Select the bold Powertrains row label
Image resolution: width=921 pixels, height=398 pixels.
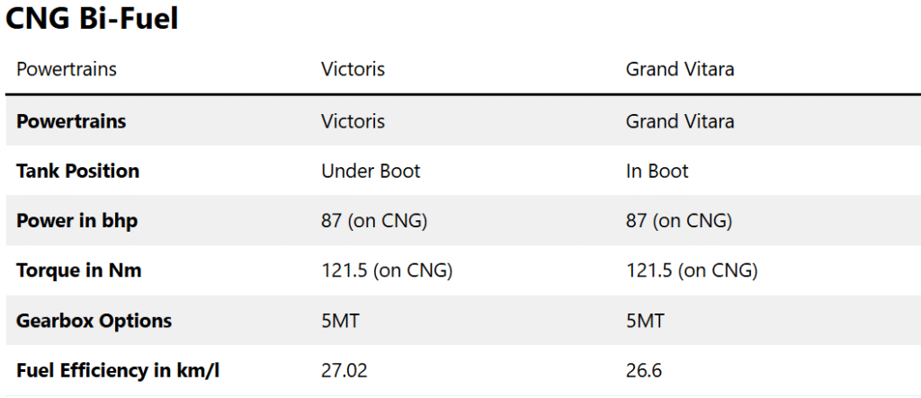tap(71, 121)
